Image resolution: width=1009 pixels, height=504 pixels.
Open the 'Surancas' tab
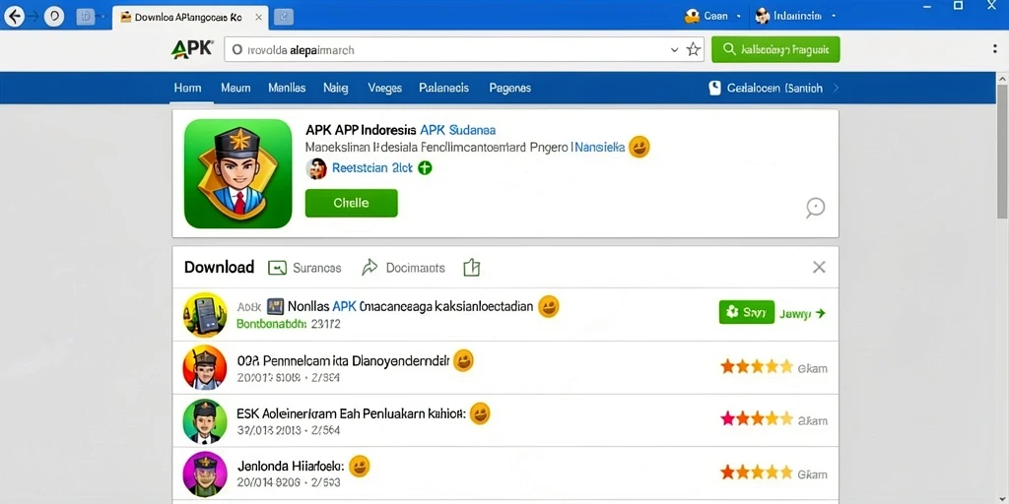pos(304,268)
